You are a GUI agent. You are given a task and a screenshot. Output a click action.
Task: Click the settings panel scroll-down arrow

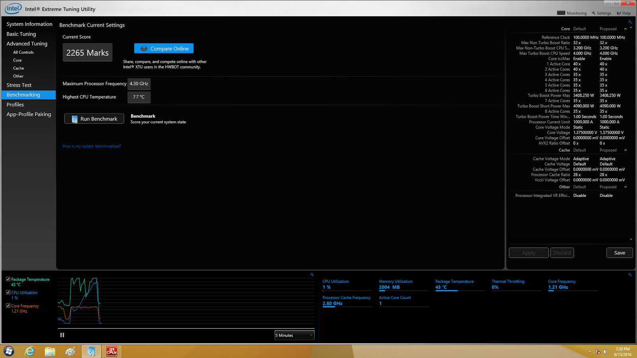[631, 239]
